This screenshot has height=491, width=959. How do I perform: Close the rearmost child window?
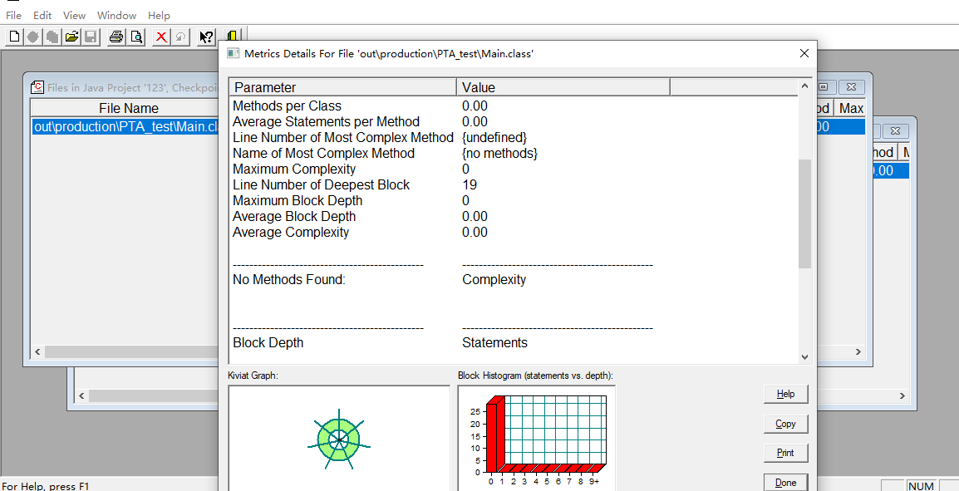(x=895, y=131)
